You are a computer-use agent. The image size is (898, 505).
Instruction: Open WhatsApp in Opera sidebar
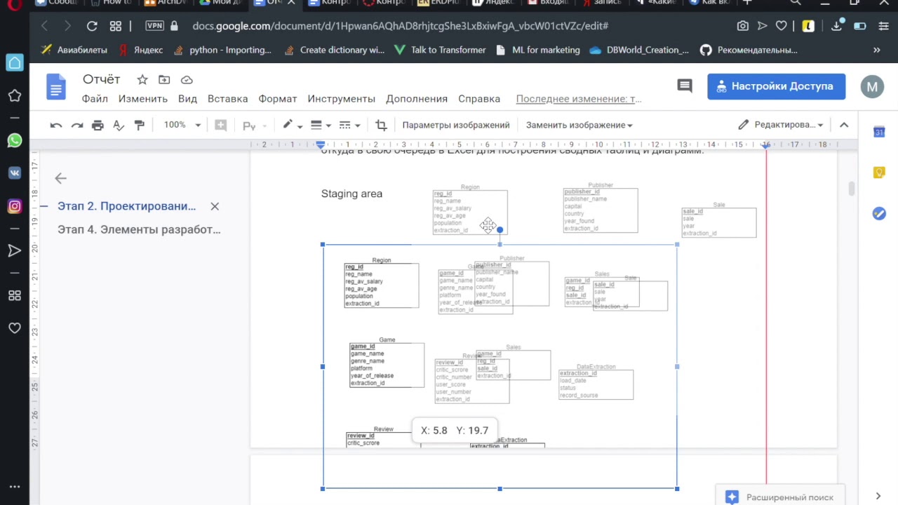pos(15,141)
